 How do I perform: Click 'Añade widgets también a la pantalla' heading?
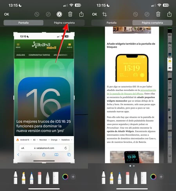click(131, 45)
